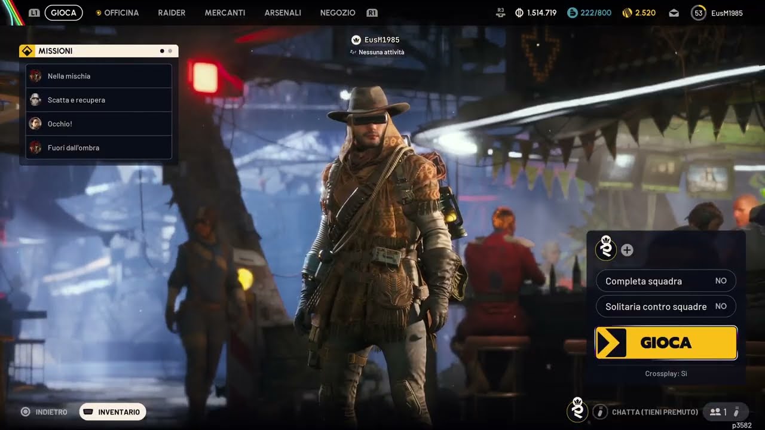Select the ARSENALI tab
The image size is (765, 430).
point(283,13)
